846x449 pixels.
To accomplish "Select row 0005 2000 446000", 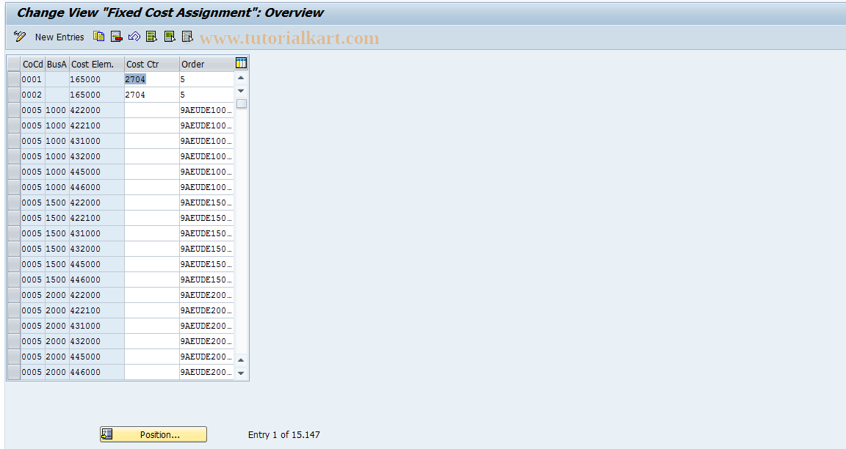I will 14,372.
